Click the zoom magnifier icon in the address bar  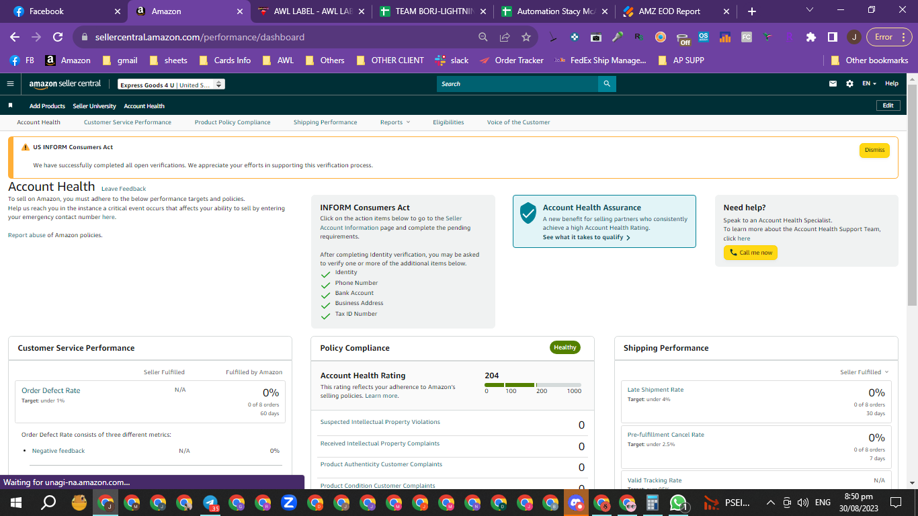[x=483, y=37]
